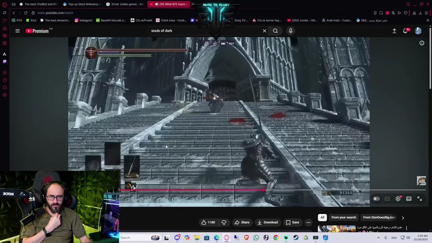Open Opera sidebar history clock

point(4,80)
